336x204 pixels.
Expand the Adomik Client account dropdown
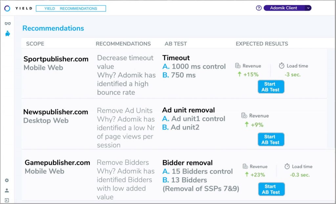tap(308, 8)
